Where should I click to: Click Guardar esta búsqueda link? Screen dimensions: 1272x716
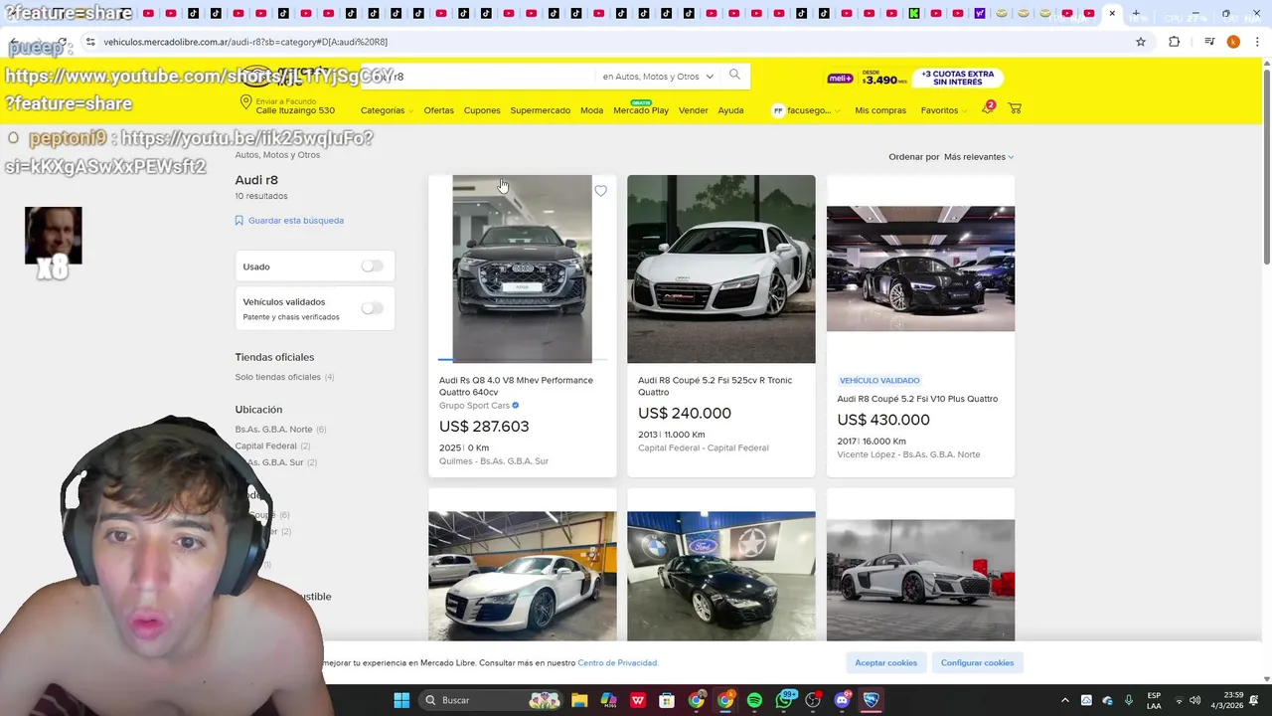pos(289,220)
